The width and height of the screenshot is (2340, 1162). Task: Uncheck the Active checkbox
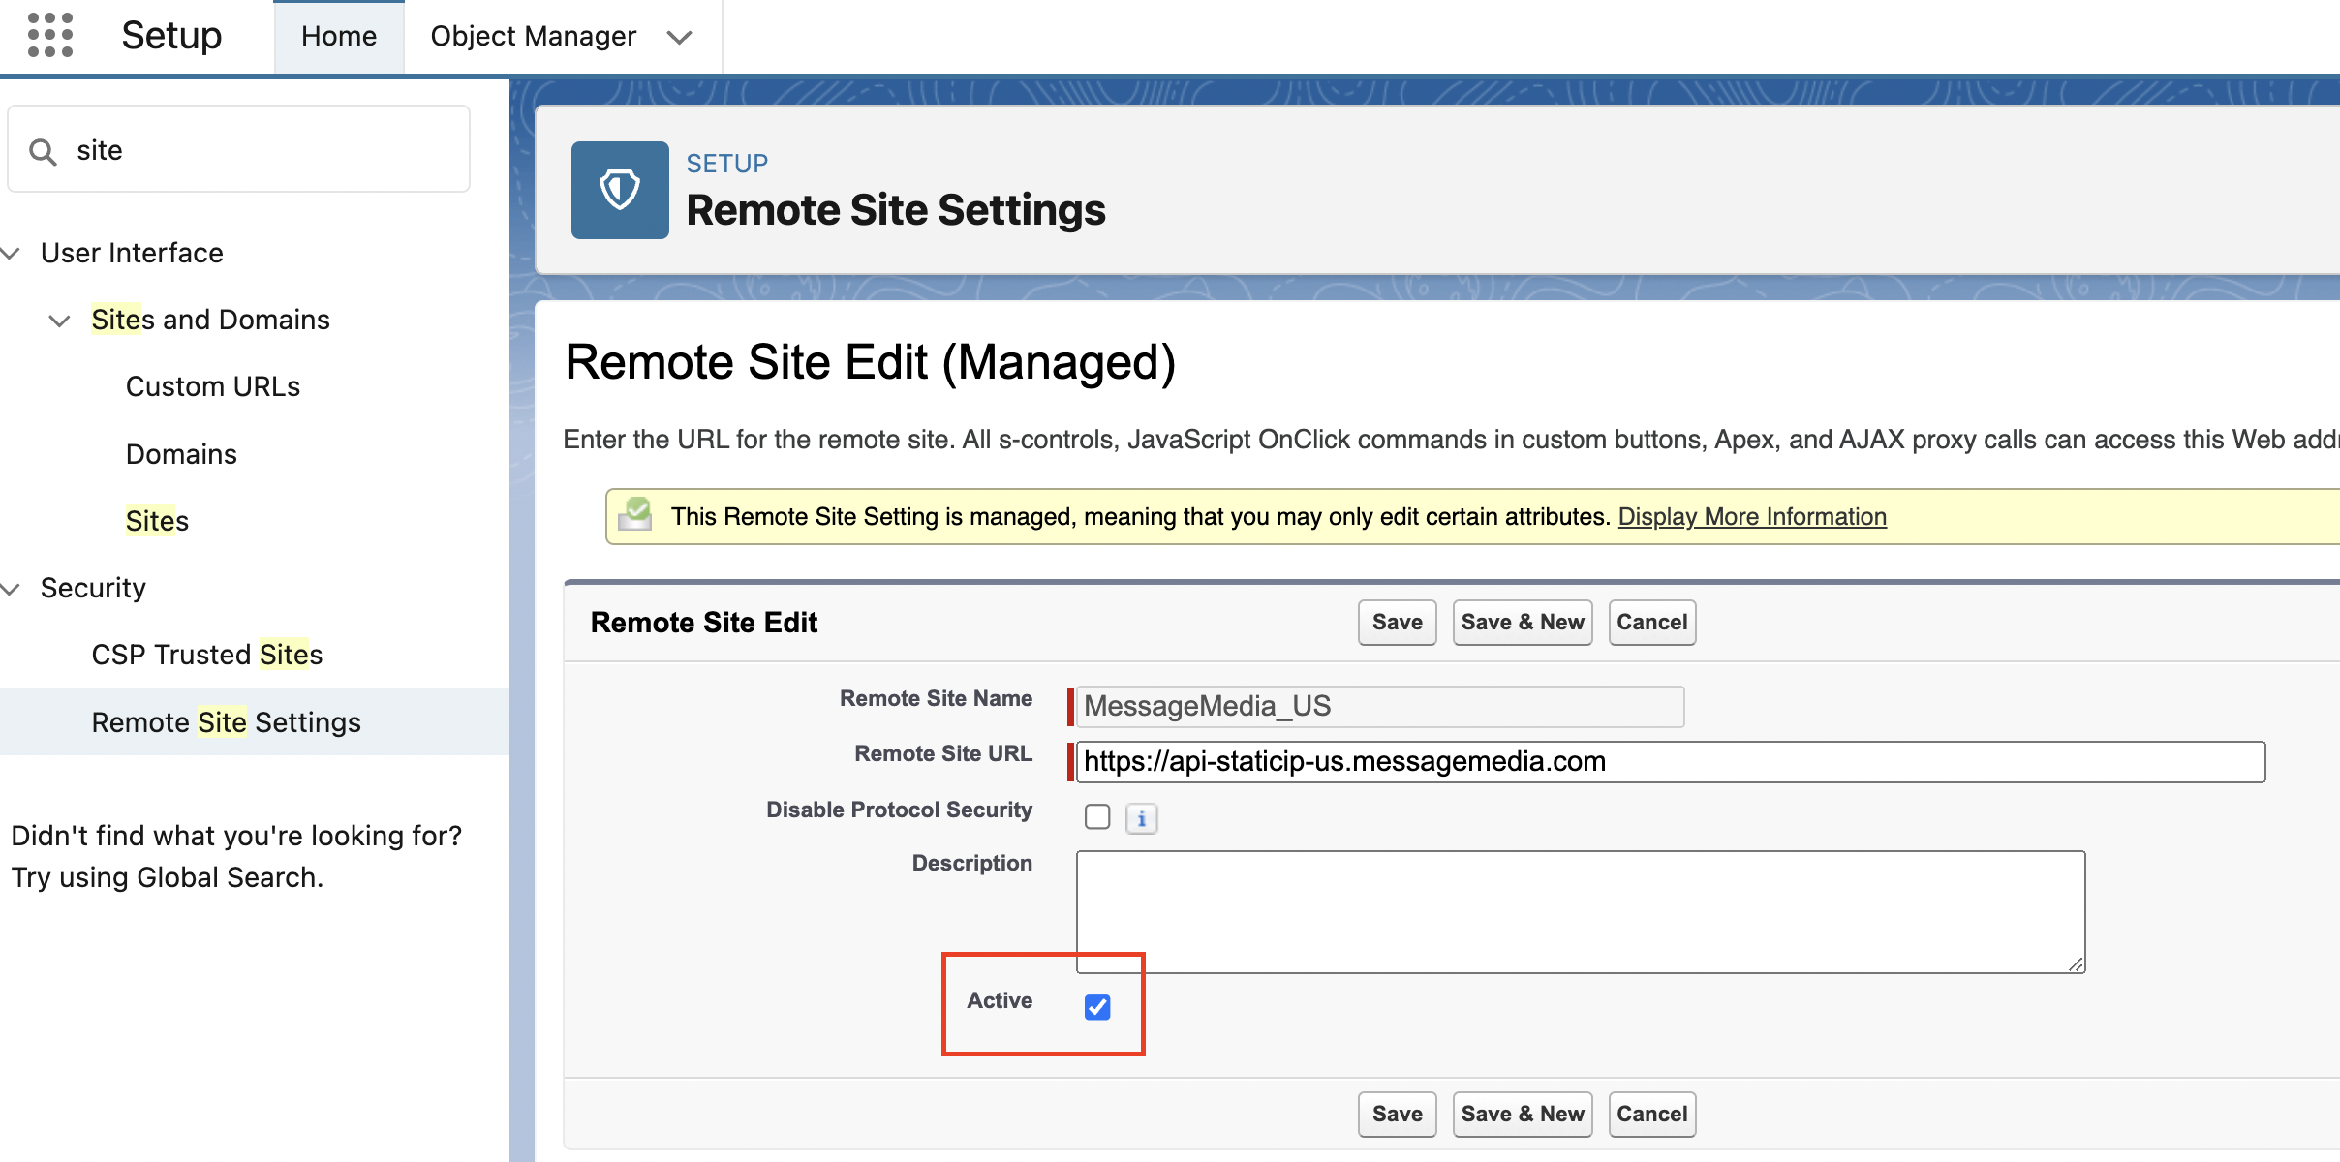1097,1007
